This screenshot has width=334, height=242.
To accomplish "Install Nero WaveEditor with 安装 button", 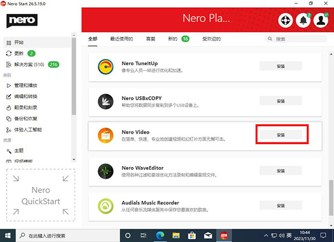I will point(281,171).
